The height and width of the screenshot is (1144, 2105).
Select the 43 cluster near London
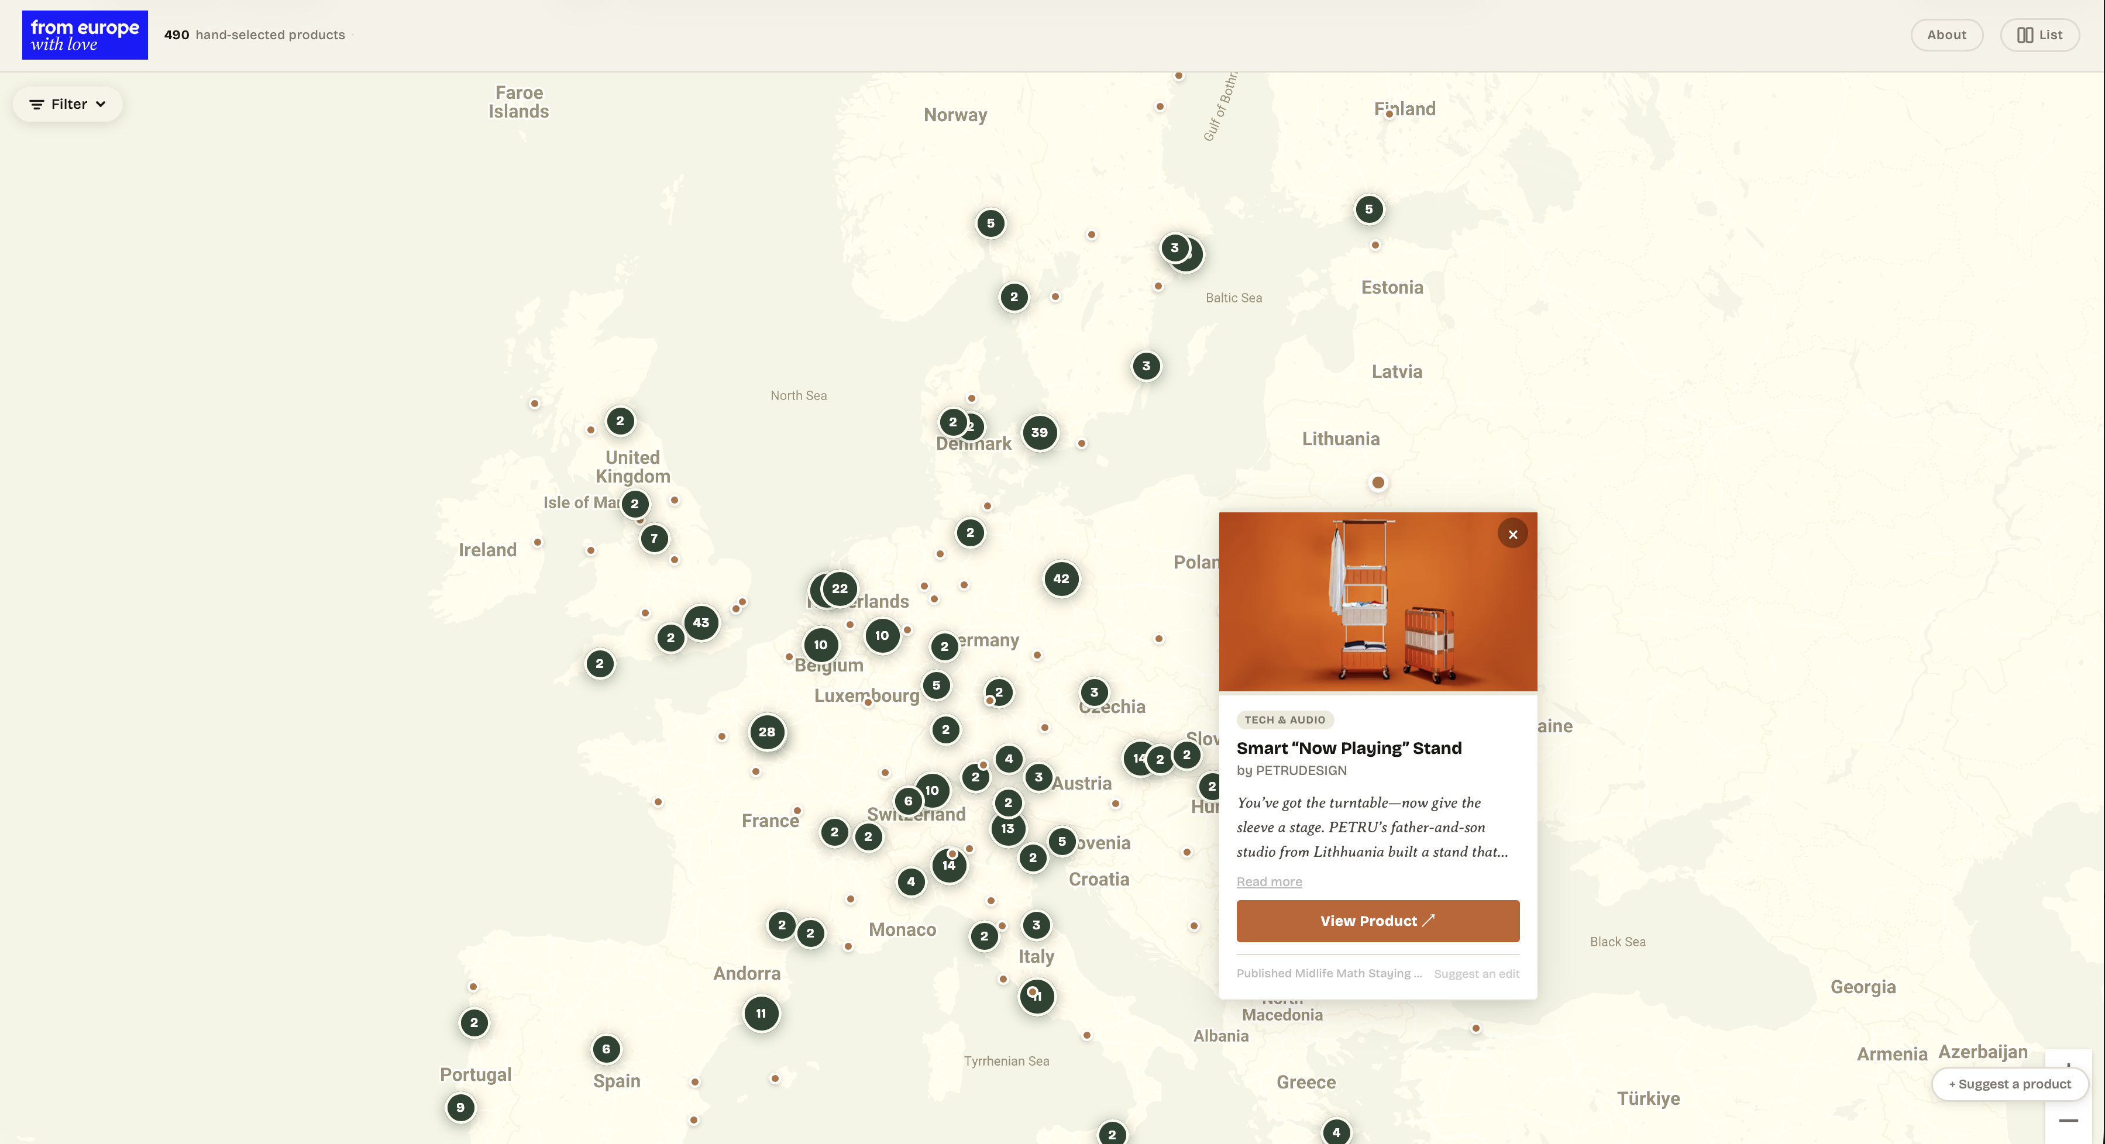700,623
